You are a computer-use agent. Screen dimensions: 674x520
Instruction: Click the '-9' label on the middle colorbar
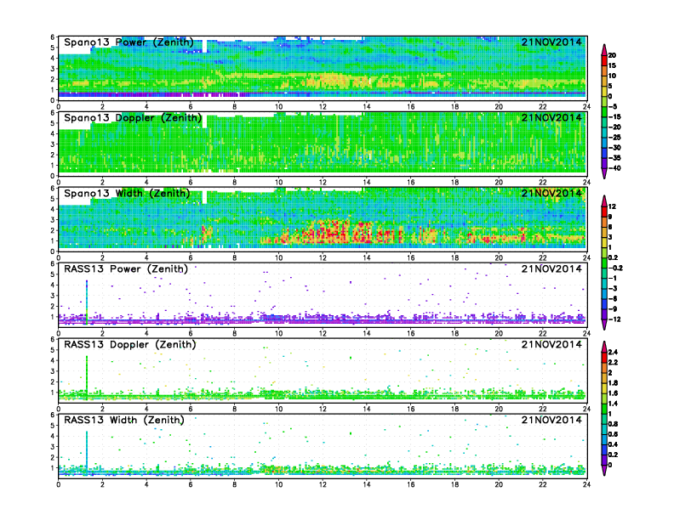click(x=613, y=309)
